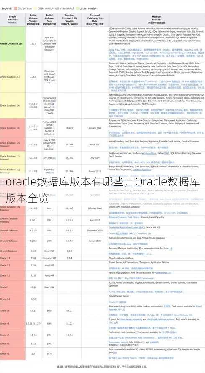
Task: Click the 'Oracle v2' row label
Action: [5, 354]
